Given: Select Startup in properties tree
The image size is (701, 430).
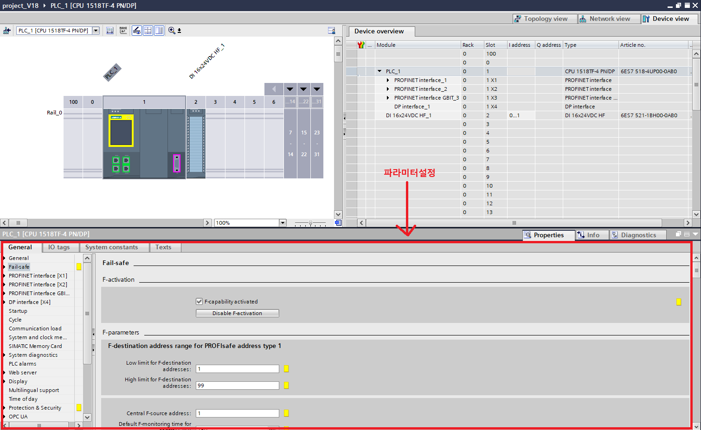Looking at the screenshot, I should pyautogui.click(x=18, y=311).
